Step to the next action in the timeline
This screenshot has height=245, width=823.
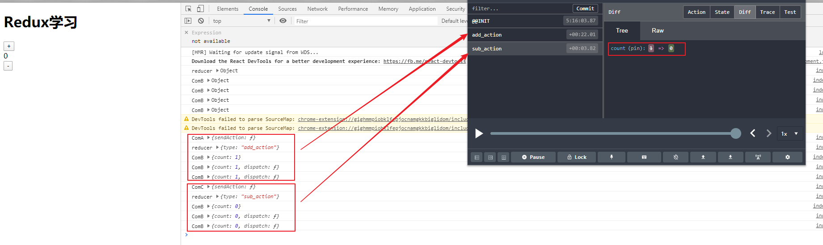coord(769,133)
